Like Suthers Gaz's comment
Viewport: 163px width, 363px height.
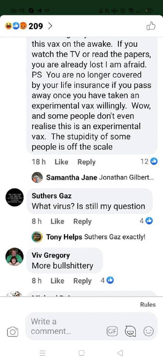tap(57, 221)
